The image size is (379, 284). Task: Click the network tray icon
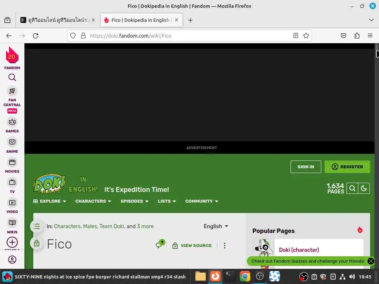[x=342, y=277]
